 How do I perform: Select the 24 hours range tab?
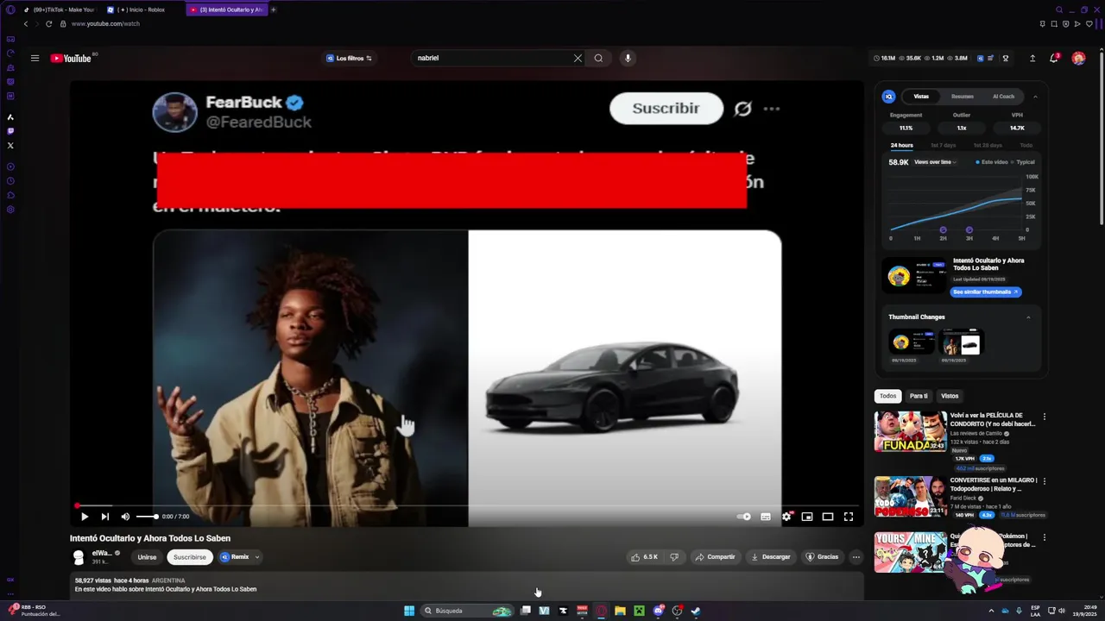tap(901, 145)
